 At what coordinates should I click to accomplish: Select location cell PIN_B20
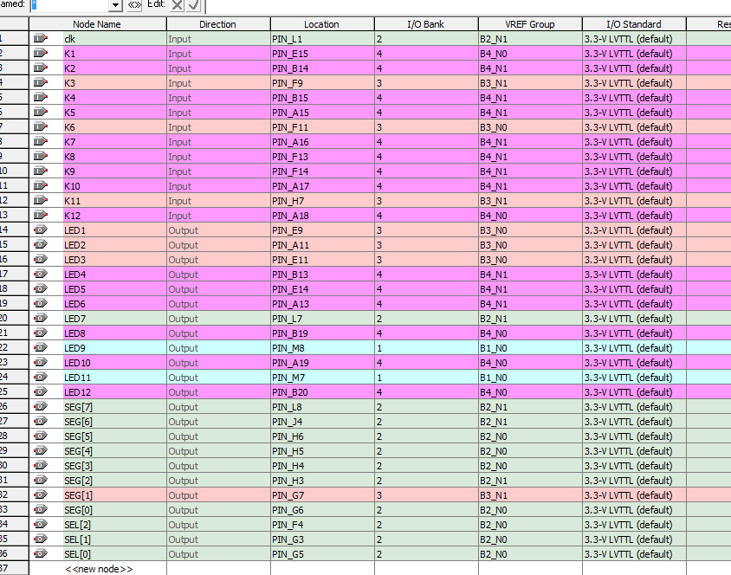tap(322, 392)
